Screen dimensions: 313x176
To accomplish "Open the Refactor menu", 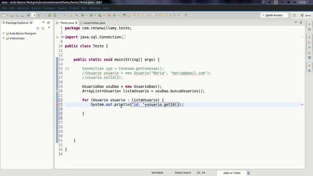I will 23,8.
